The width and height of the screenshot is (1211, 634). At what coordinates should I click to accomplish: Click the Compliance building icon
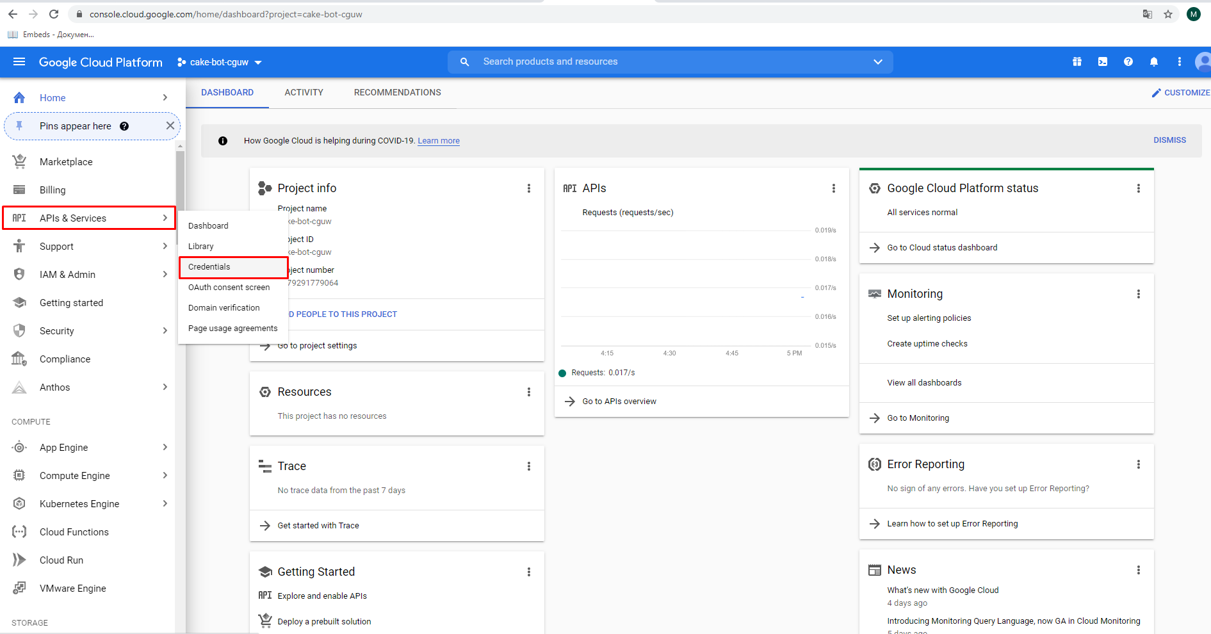click(19, 359)
